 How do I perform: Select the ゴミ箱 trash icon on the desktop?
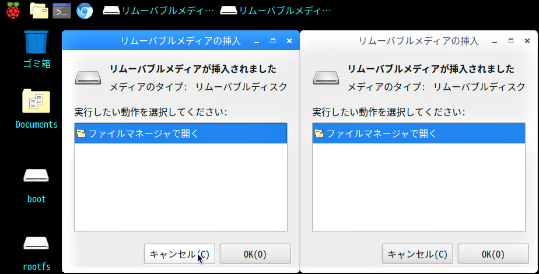click(x=36, y=50)
